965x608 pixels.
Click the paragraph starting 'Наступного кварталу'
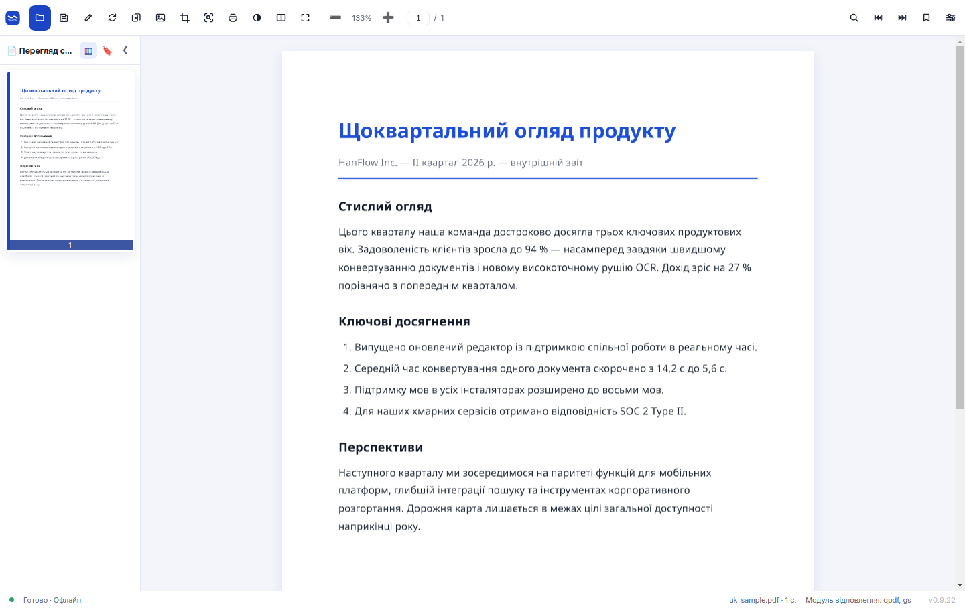[526, 500]
